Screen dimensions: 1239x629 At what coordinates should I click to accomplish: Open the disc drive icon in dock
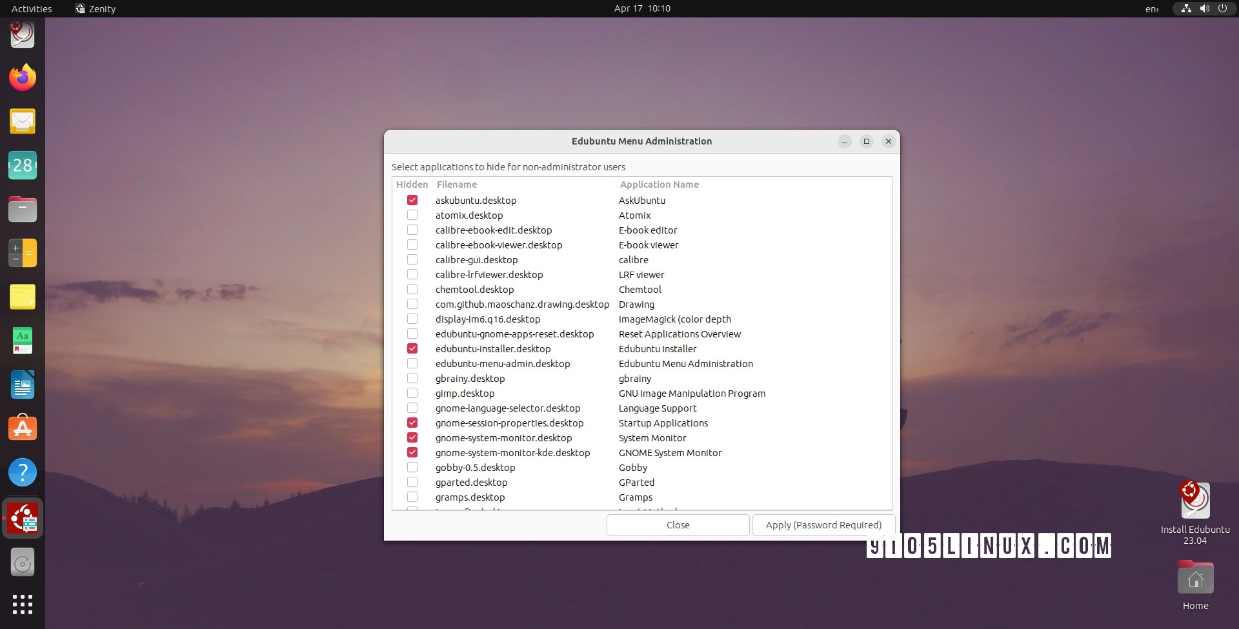point(23,563)
